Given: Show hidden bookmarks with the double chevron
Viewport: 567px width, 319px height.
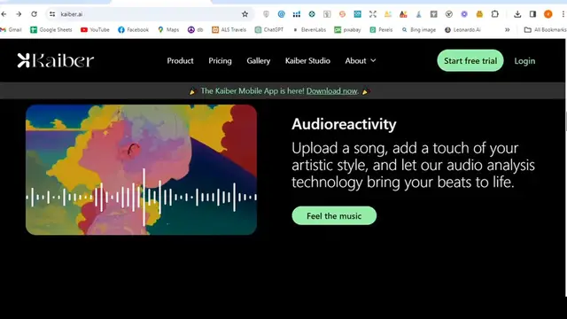Looking at the screenshot, I should [508, 29].
